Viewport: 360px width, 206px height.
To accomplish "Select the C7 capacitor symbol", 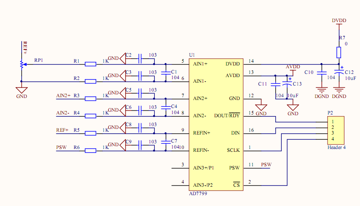I will (165, 142).
